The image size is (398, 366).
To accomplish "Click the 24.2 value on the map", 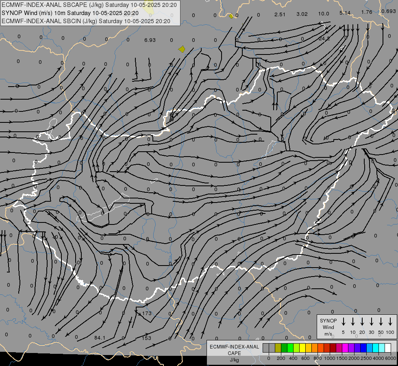I will point(324,39).
